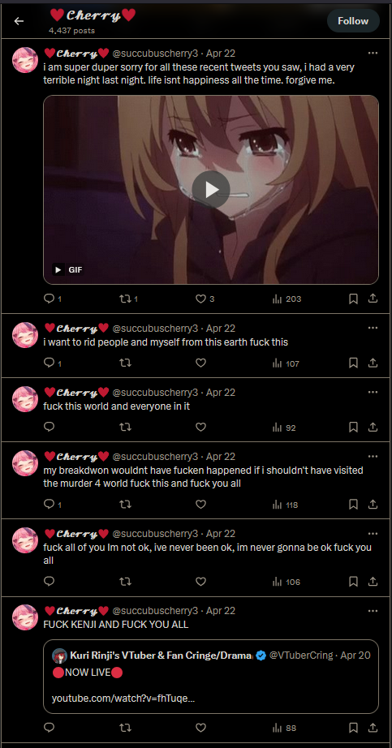Open more options on "rid people" tweet
This screenshot has height=748, width=392.
pyautogui.click(x=373, y=328)
